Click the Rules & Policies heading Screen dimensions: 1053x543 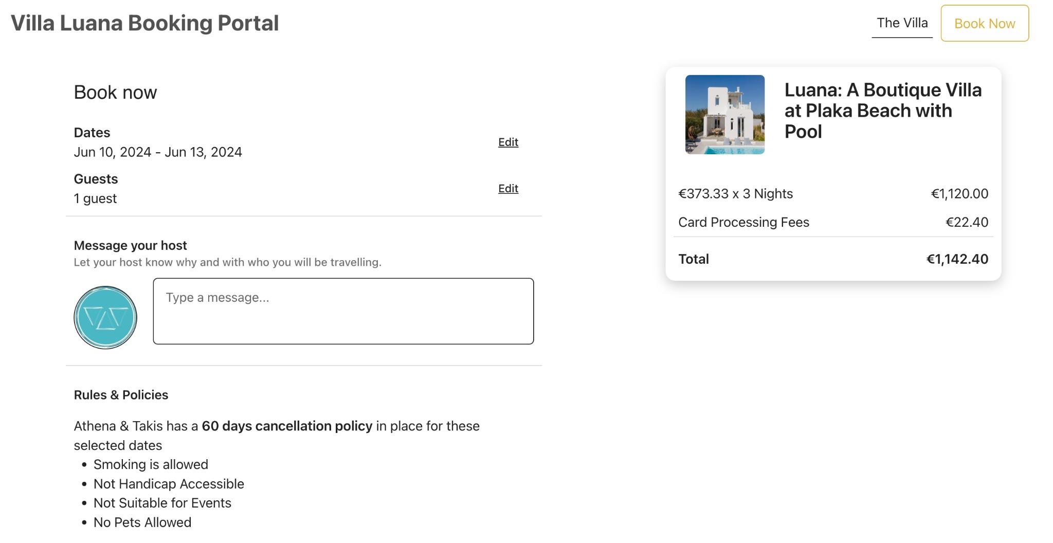click(121, 395)
